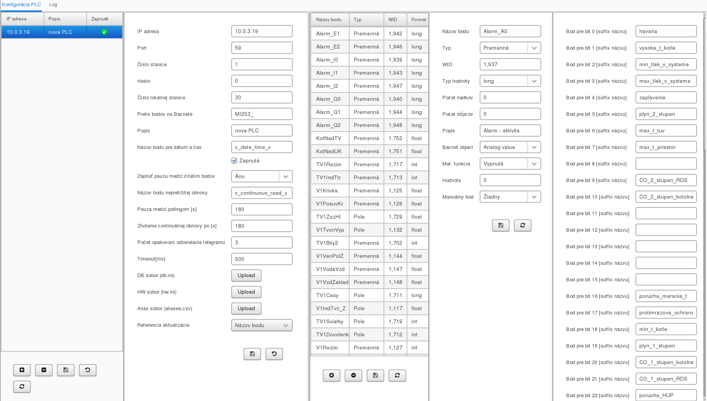Toggle green enabled status for 10.0.3.19

(x=104, y=32)
